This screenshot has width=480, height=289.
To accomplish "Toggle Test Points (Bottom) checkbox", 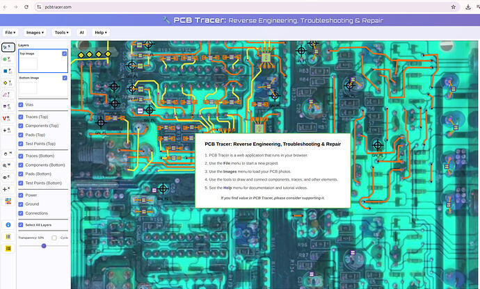I will point(21,183).
